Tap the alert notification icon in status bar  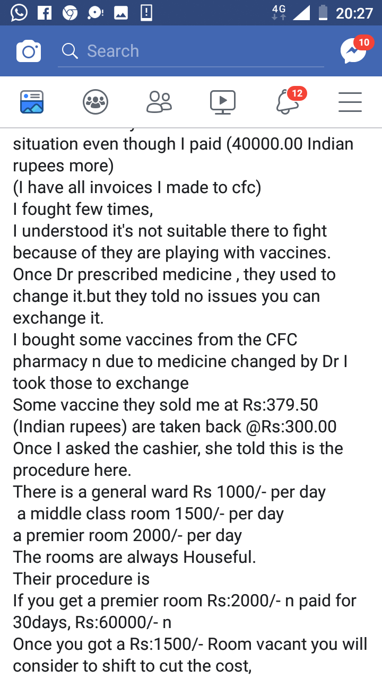(x=146, y=13)
